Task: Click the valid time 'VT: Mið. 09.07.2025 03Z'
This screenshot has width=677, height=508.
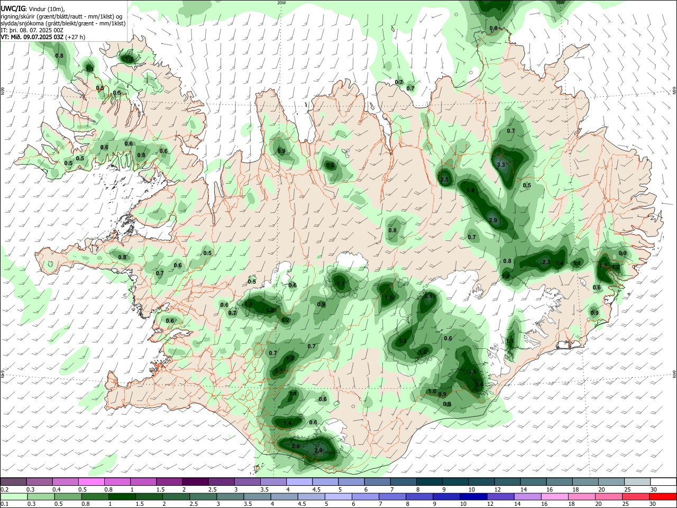Action: (x=32, y=37)
